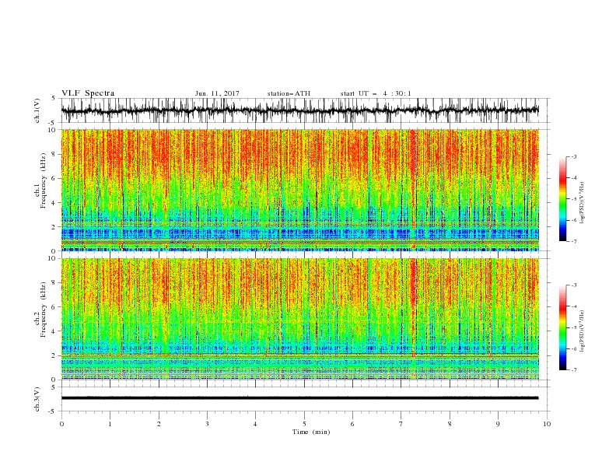
Task: Select the "start UT = 4 :30: 1" text
Action: [376, 93]
